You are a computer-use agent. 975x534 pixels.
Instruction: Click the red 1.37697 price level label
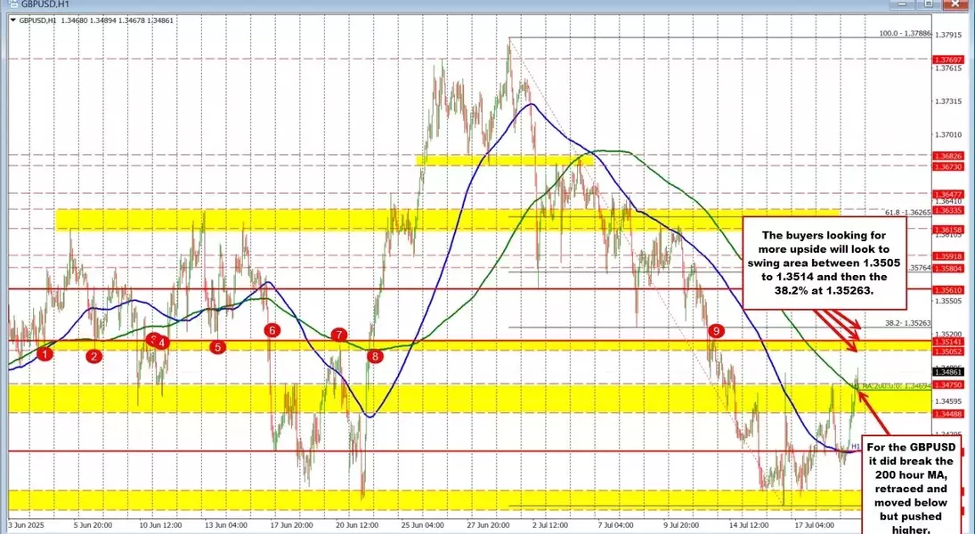point(948,60)
